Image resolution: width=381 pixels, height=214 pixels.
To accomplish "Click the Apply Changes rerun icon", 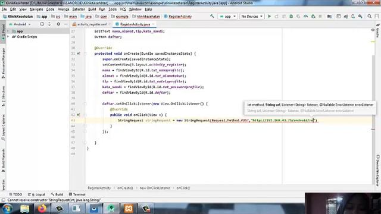I will [276, 16].
